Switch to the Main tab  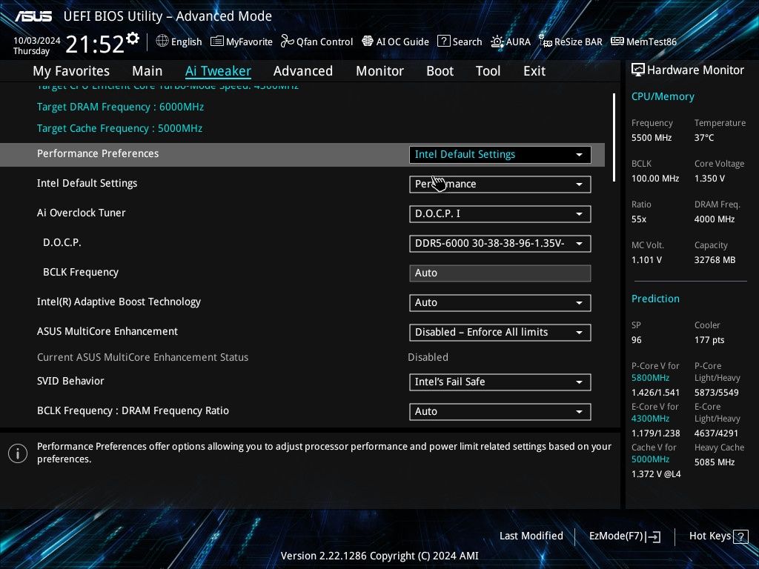click(x=148, y=71)
